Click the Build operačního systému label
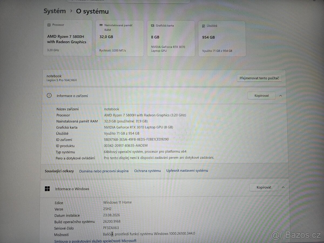324x243 pixels. [x=75, y=222]
